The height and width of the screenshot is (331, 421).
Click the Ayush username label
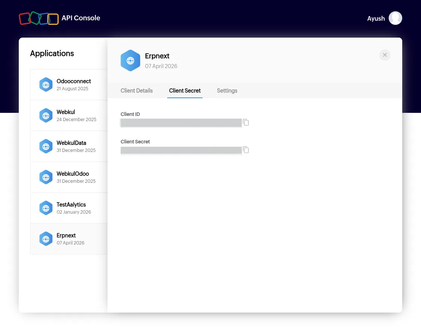376,18
